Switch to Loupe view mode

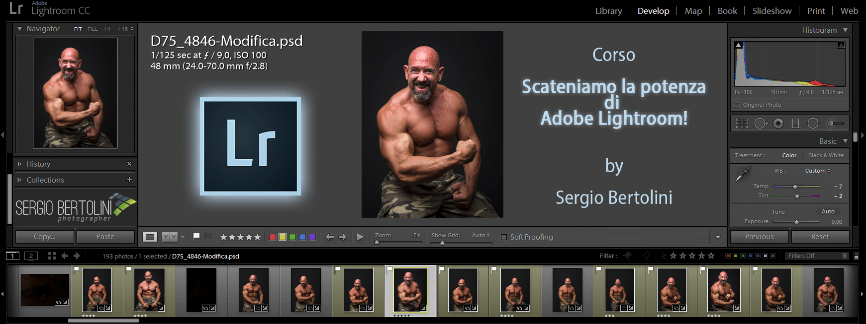pos(150,237)
